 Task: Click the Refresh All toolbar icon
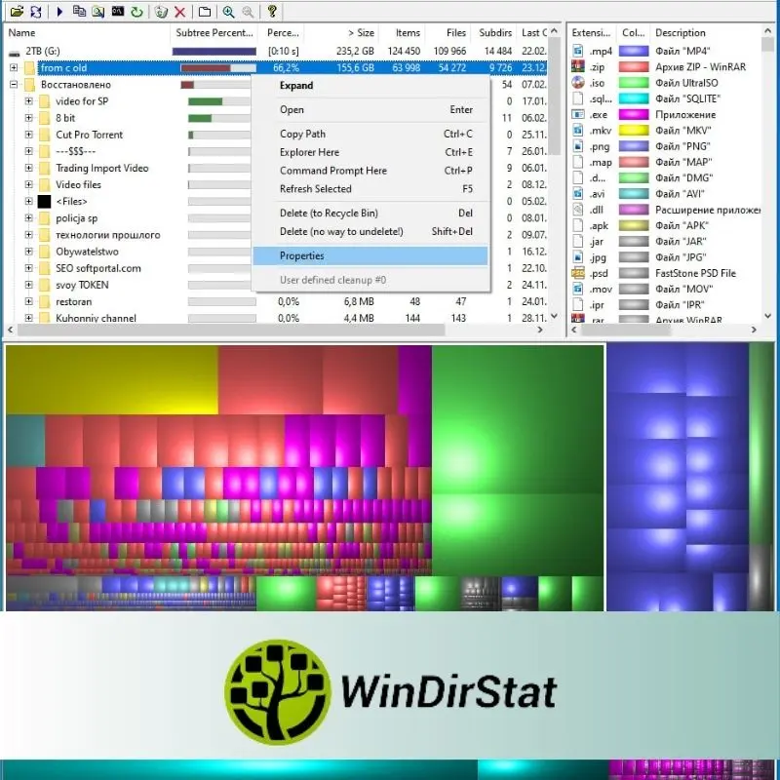point(36,12)
